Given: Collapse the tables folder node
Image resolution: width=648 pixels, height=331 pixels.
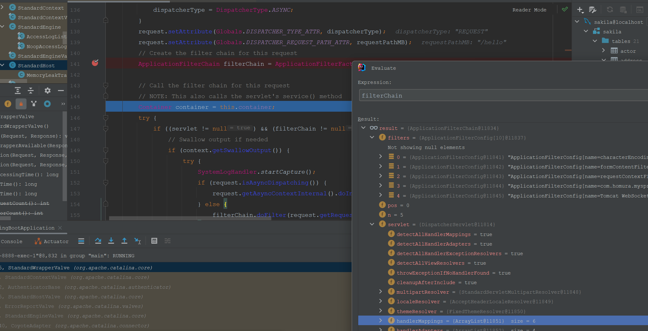Looking at the screenshot, I should point(595,41).
